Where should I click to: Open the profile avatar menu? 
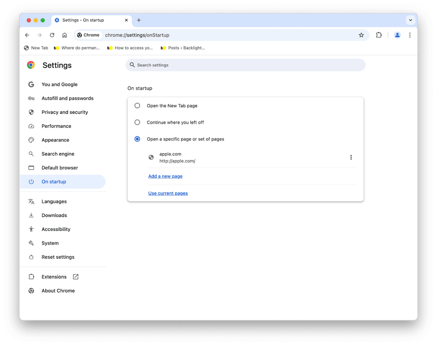point(397,35)
